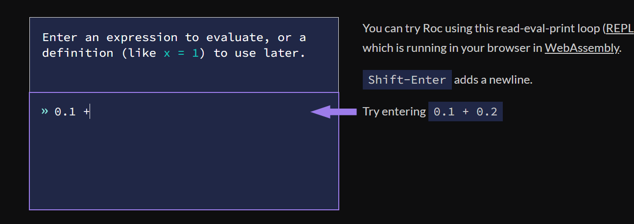Click the "0.1 + 0.2" example snippet
This screenshot has height=224, width=634.
(466, 112)
